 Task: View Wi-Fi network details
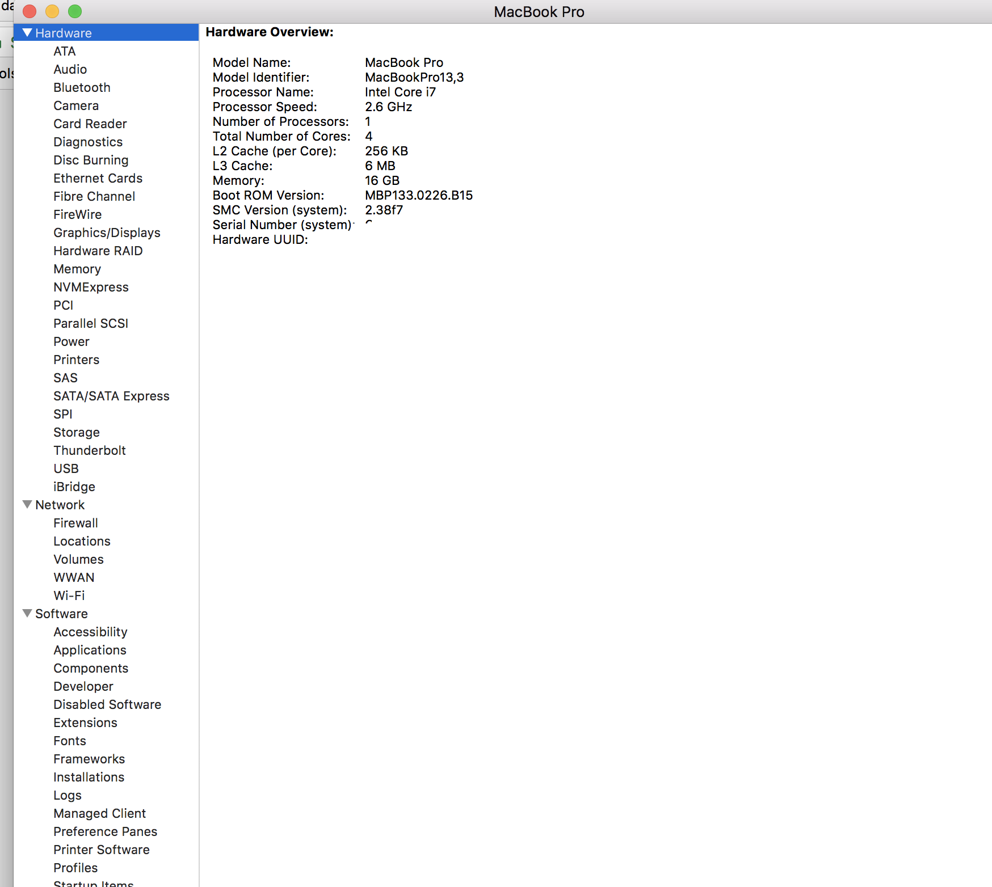(69, 595)
